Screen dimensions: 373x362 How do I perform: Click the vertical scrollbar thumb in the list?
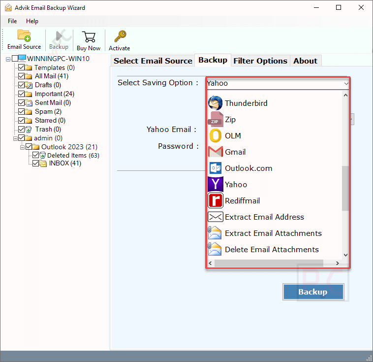[x=345, y=188]
